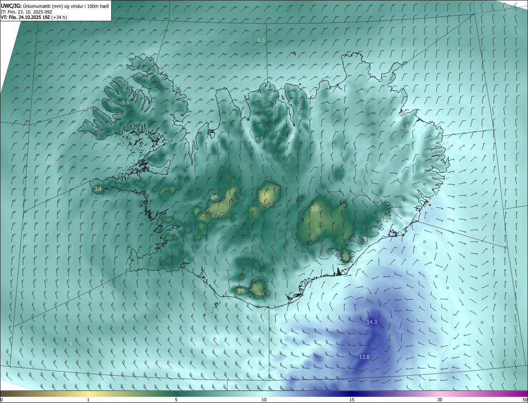
Task: Click the 5 tick on the color scale
Action: coord(176,400)
